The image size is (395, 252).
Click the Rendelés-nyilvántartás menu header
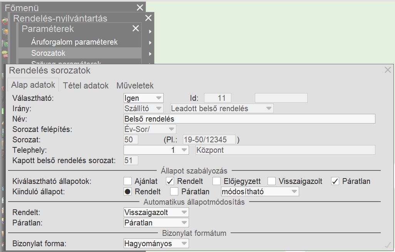60,18
